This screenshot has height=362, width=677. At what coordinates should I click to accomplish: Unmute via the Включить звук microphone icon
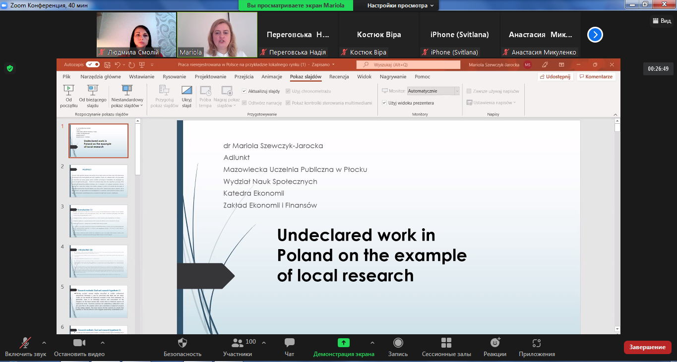(x=25, y=343)
